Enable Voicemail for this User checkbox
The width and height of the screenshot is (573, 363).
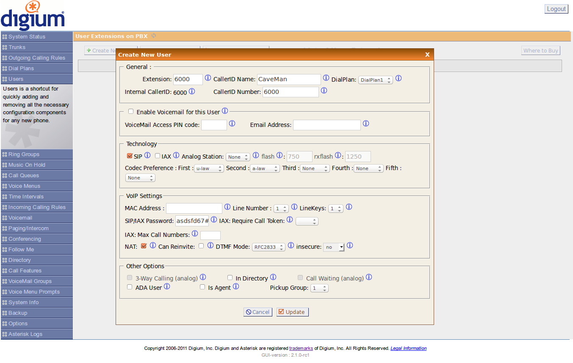pyautogui.click(x=131, y=112)
